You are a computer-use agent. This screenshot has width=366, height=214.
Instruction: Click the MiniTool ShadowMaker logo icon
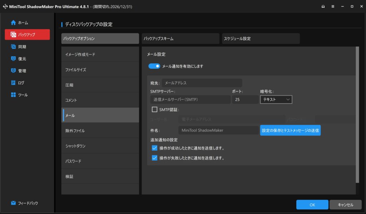tap(5, 6)
